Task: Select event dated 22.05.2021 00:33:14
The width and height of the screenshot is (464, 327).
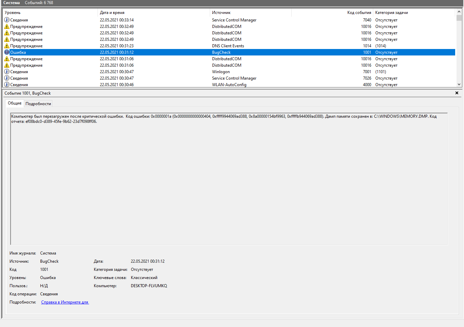Action: (x=117, y=20)
